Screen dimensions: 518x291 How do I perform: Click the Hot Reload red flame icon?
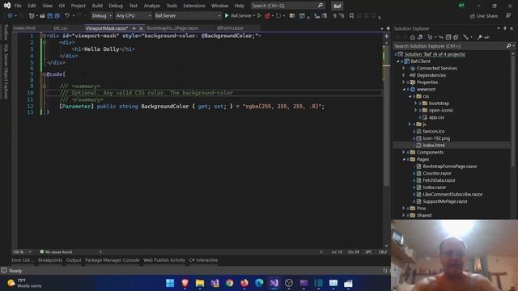coord(267,15)
